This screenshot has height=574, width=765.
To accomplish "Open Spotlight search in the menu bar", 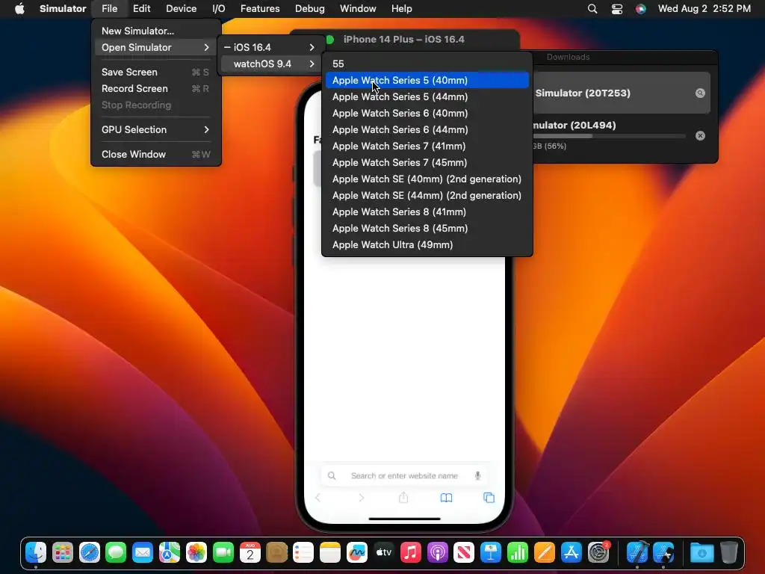I will coord(592,9).
